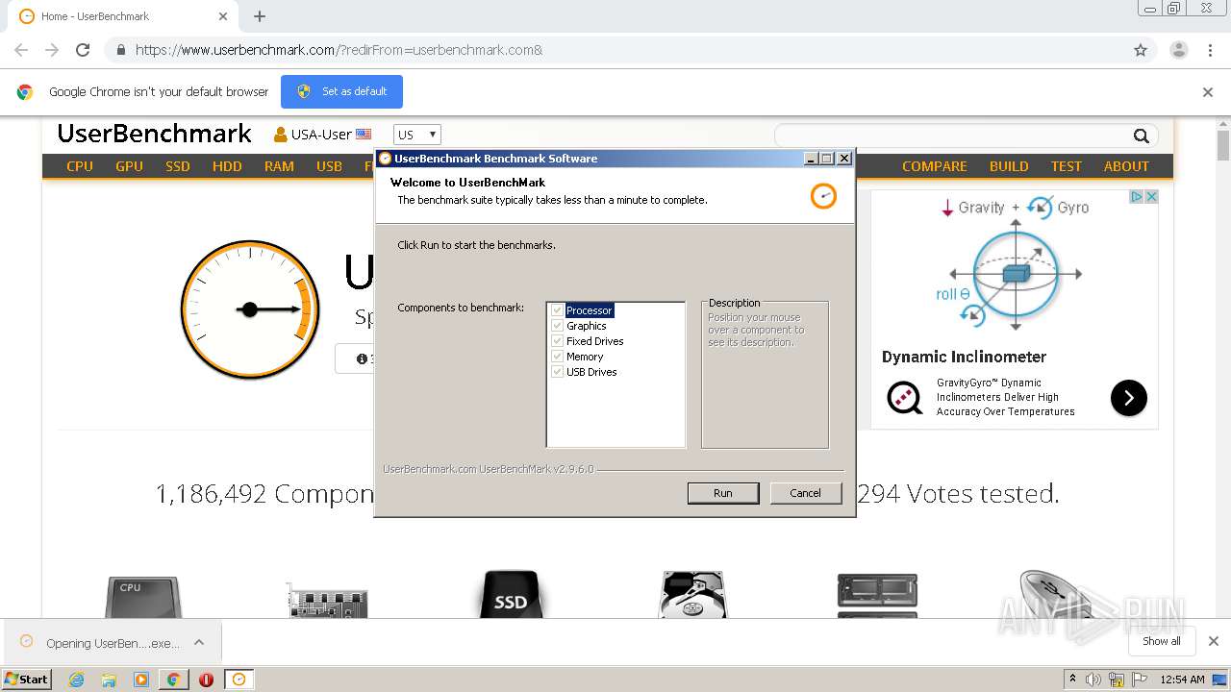The image size is (1231, 692).
Task: Click the Dynamic Inclinometer ad headline
Action: tap(964, 357)
